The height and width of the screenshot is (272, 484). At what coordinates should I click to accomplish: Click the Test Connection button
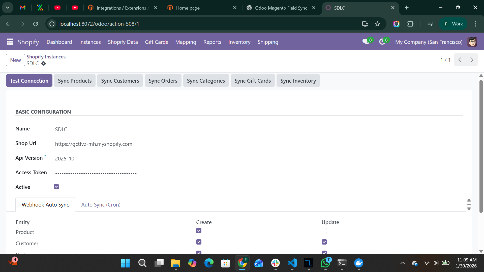(29, 80)
